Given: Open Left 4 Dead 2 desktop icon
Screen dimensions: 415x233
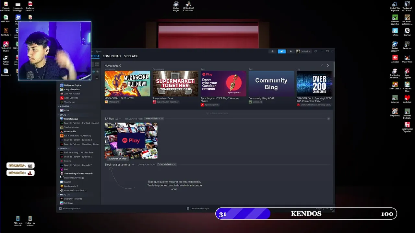Looking at the screenshot, I should pos(395,86).
